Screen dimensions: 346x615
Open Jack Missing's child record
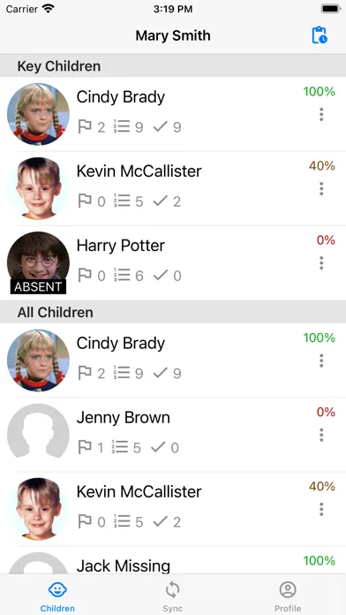pos(173,560)
